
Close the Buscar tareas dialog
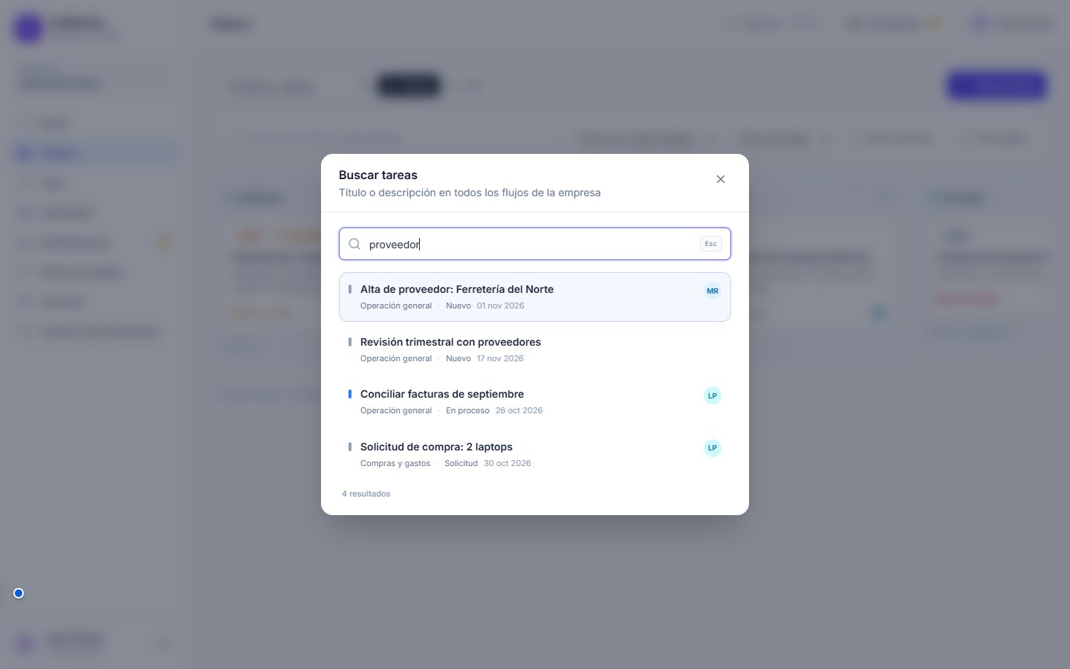click(x=720, y=179)
